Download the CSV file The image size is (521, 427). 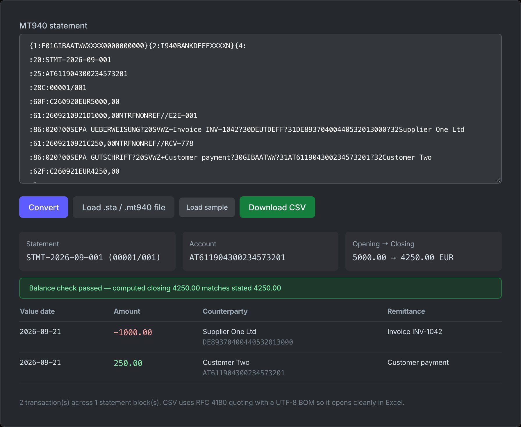coord(277,207)
